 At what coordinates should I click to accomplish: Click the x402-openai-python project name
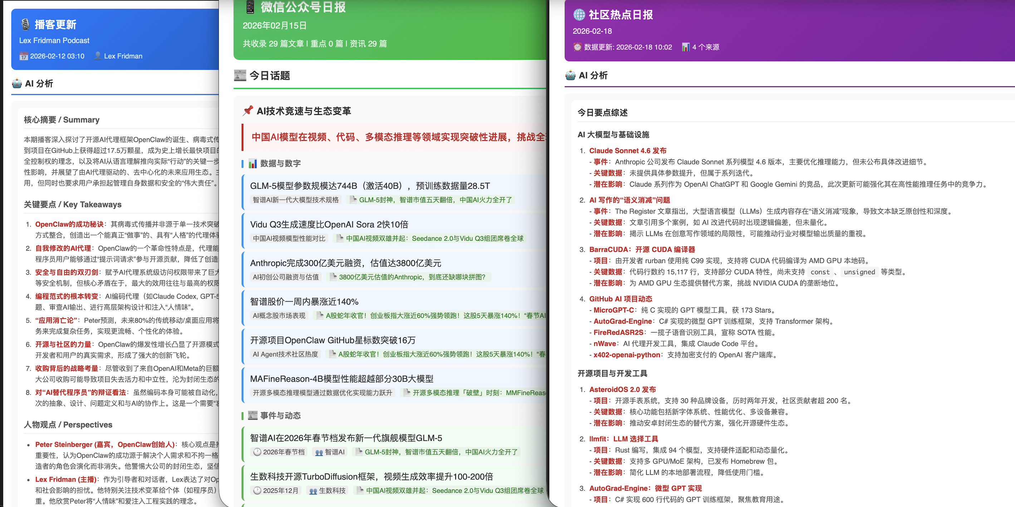[x=627, y=355]
